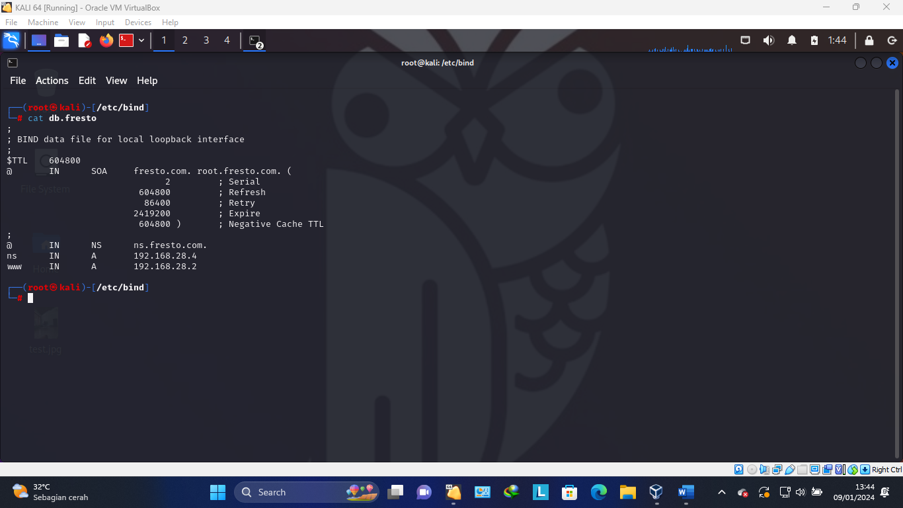Switch to workspace 2
The image size is (903, 508).
click(x=185, y=40)
